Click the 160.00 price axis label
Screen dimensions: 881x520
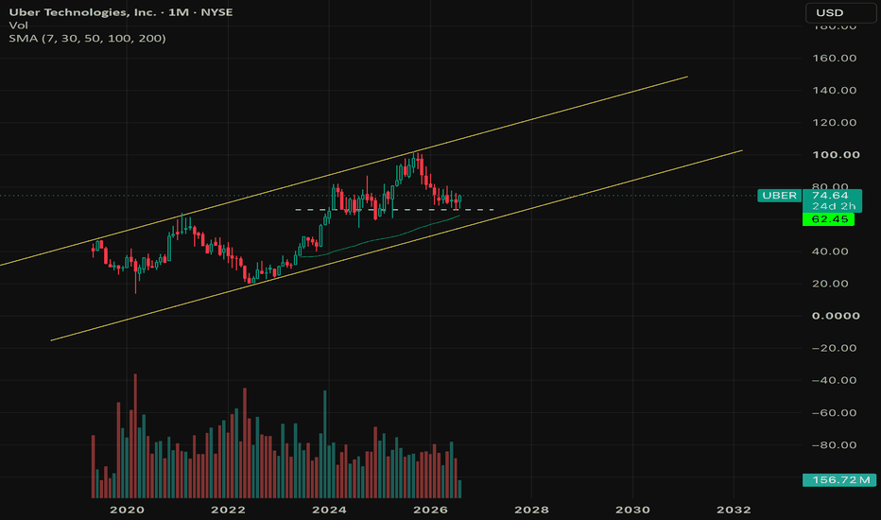point(835,58)
